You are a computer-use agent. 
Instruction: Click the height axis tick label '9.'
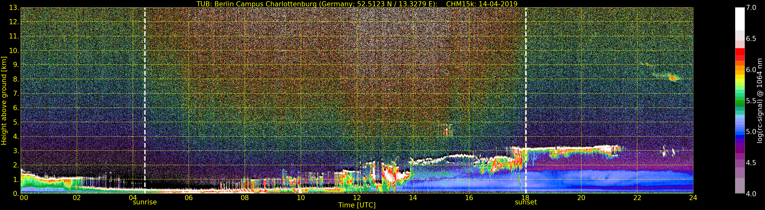point(16,65)
